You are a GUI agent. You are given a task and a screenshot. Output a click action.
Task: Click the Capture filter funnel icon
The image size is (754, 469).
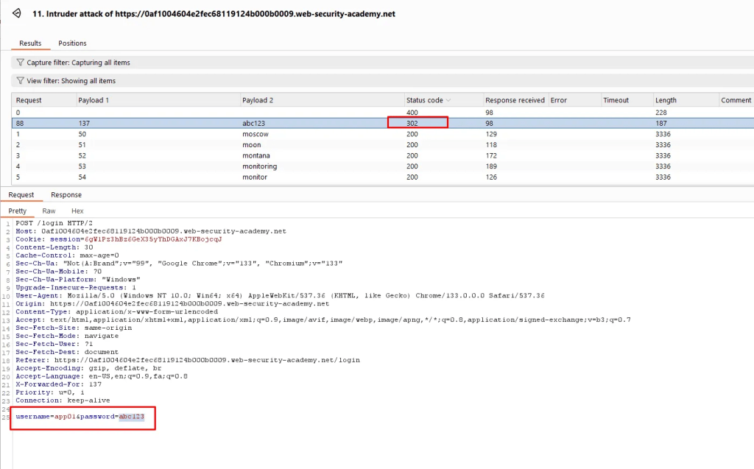[21, 63]
